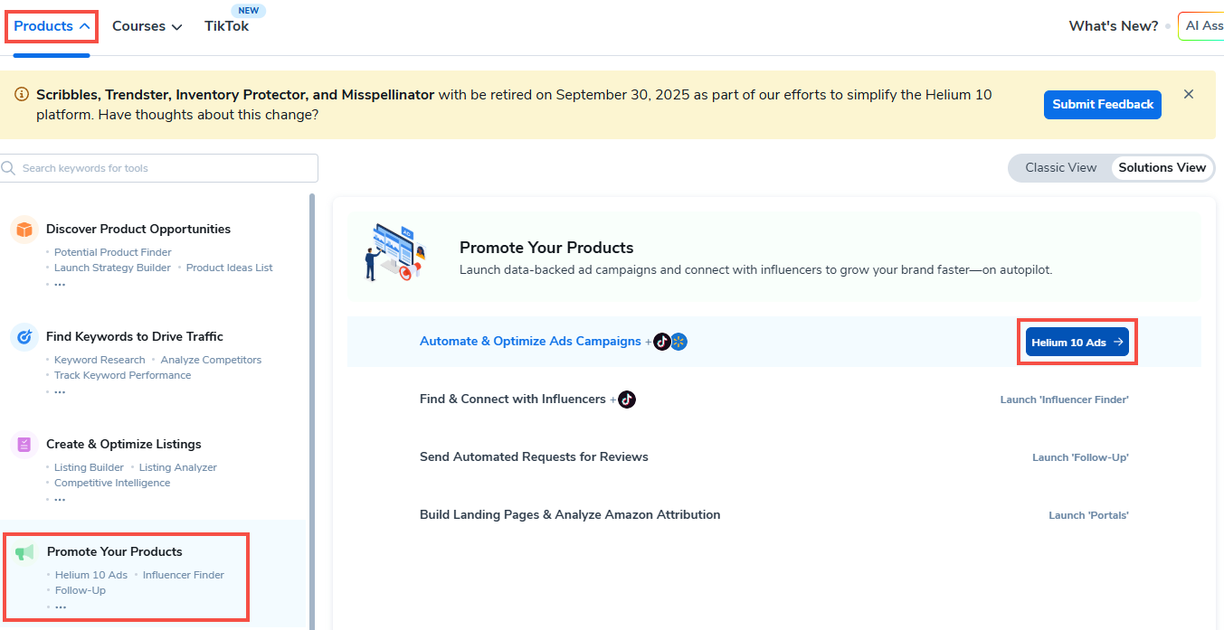Expand the Courses dropdown menu
Viewport: 1224px width, 630px height.
point(147,26)
